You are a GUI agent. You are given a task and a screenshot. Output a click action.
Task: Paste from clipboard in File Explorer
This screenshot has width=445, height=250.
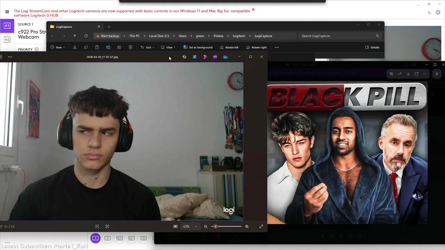click(97, 47)
